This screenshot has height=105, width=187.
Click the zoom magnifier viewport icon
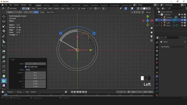[x=151, y=28]
